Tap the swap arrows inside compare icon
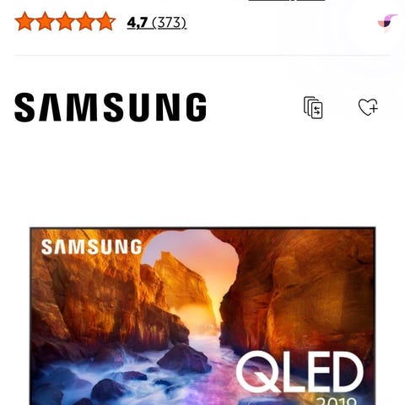Viewport: 405px width, 405px height. click(316, 110)
